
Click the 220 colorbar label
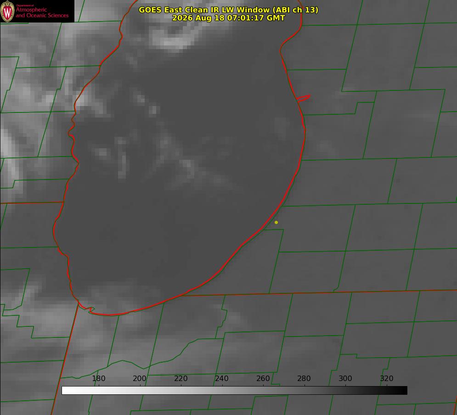click(x=181, y=378)
